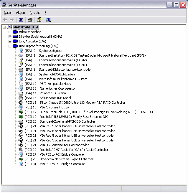Collapse the MAINBOARDTEST root node
The height and width of the screenshot is (193, 188).
click(4, 27)
